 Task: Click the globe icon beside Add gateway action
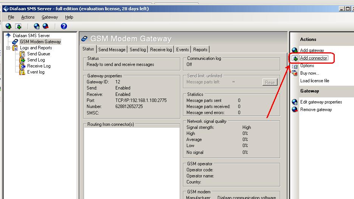(x=295, y=50)
